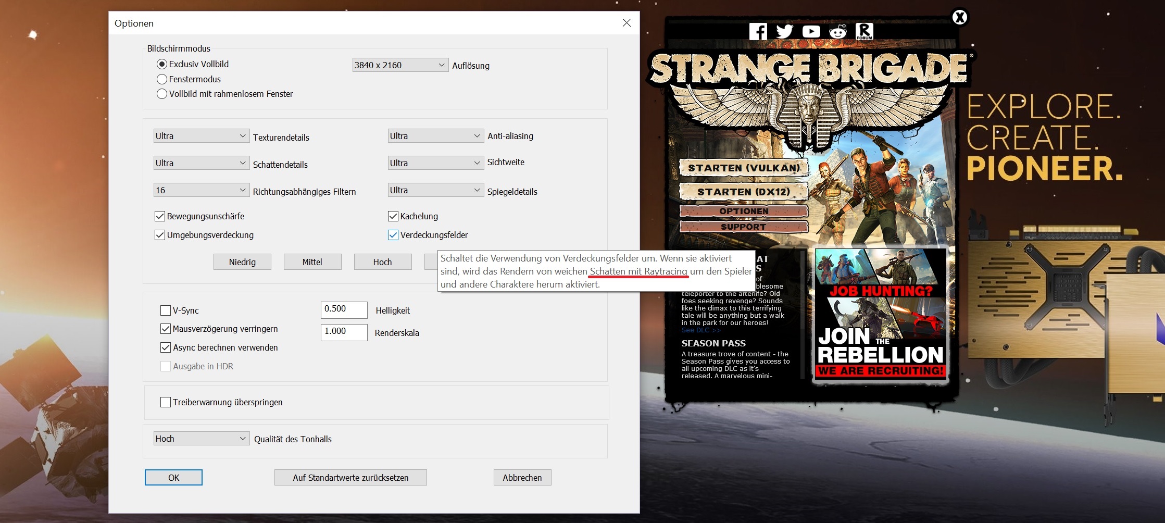
Task: Open the Richtungsabhängiges Filtern dropdown
Action: pos(202,190)
